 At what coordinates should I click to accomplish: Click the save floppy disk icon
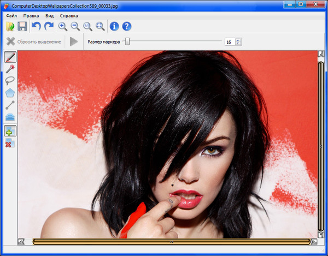(x=22, y=26)
